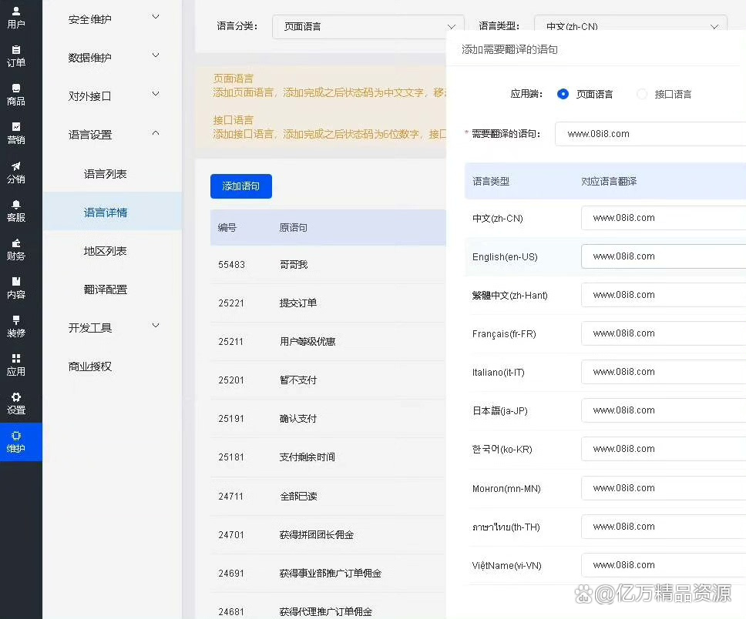746x619 pixels.
Task: Open the 财务 finance sidebar icon
Action: point(15,249)
